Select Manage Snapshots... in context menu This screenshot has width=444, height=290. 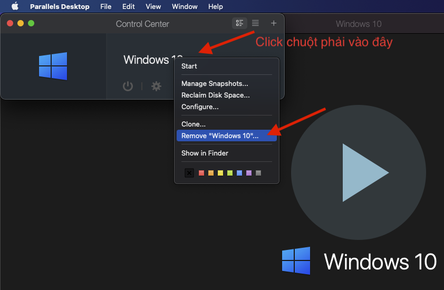tap(215, 83)
